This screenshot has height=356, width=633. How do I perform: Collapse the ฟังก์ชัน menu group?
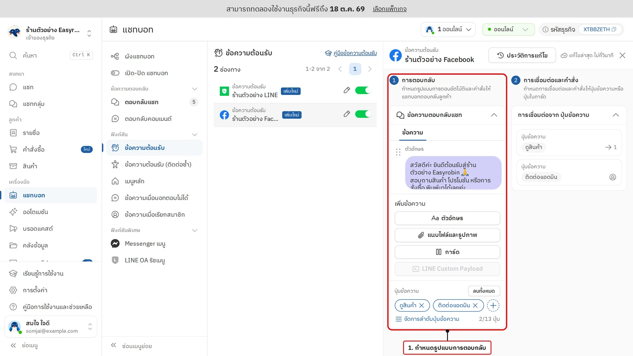(x=195, y=134)
